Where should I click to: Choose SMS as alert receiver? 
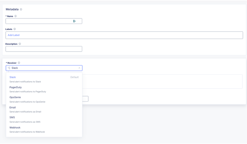pos(12,117)
